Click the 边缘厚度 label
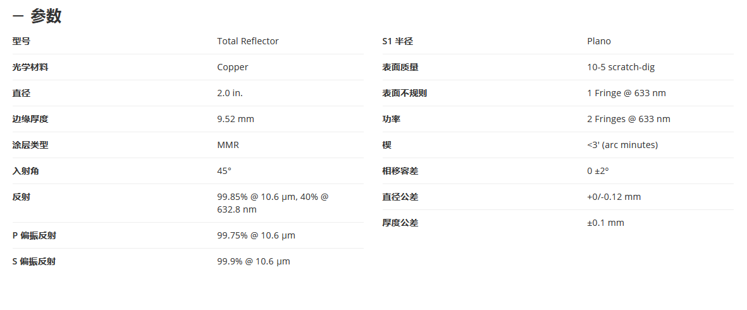This screenshot has height=310, width=747. (30, 119)
